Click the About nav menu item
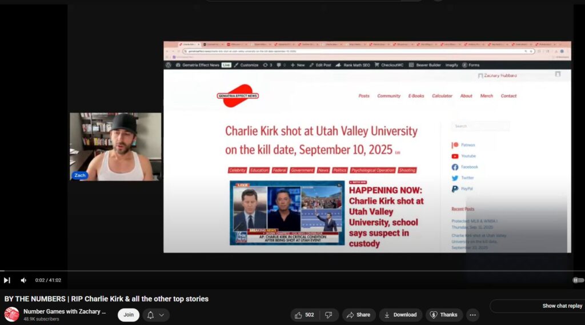The height and width of the screenshot is (325, 585). pyautogui.click(x=466, y=96)
